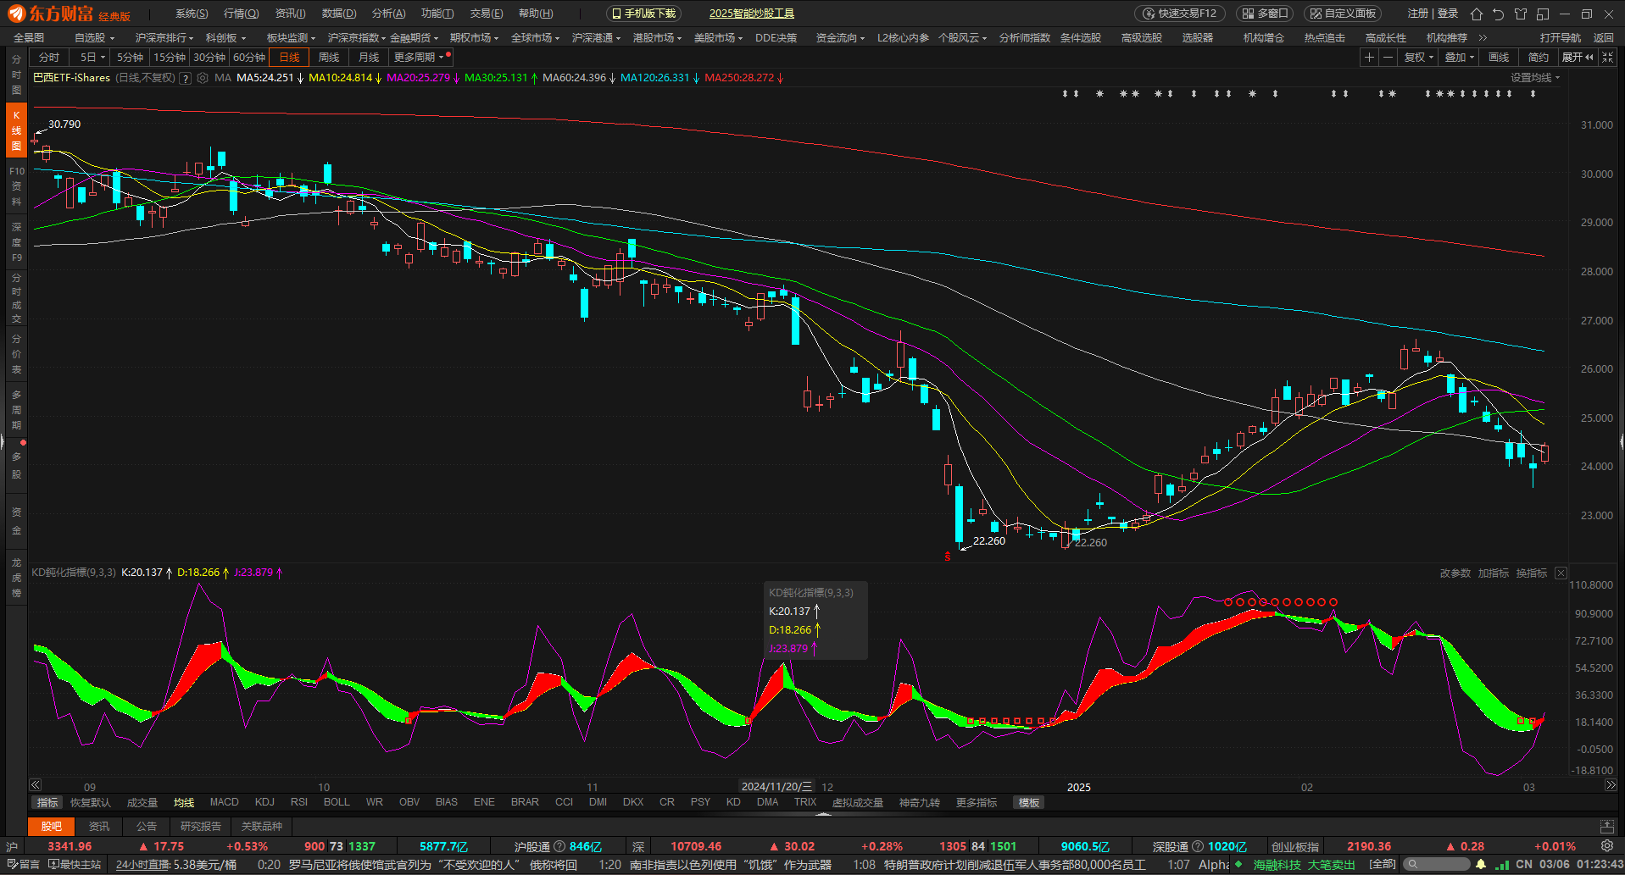Open the 设置均线 dropdown
The width and height of the screenshot is (1625, 875).
pos(1534,78)
